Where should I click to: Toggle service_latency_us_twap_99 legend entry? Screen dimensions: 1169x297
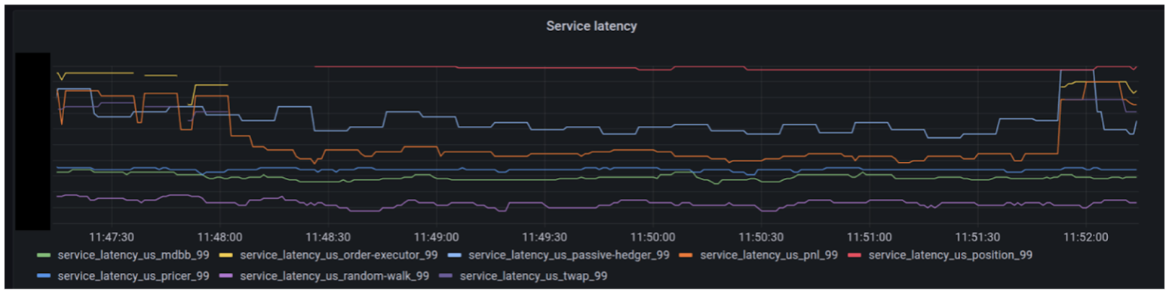pos(533,276)
